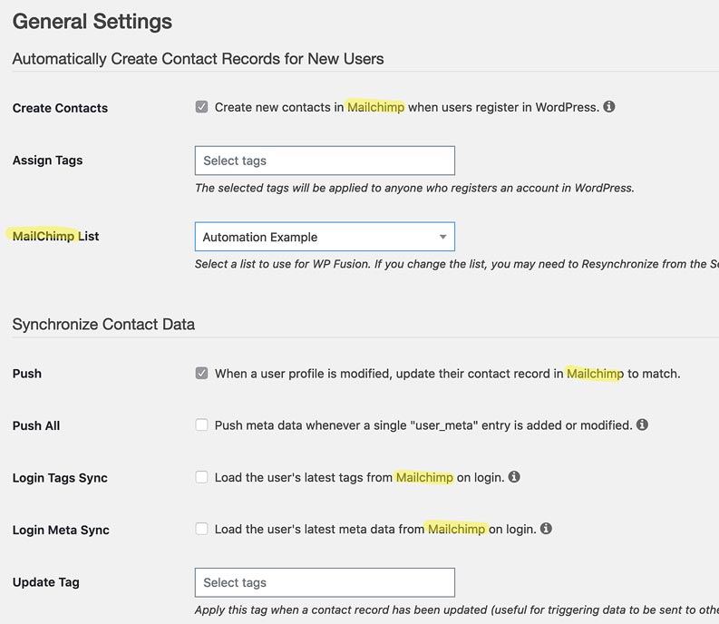Click the Create Contacts row label
Screen dimensions: 719x624
tap(60, 108)
